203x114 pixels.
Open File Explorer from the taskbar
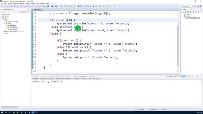(13, 112)
